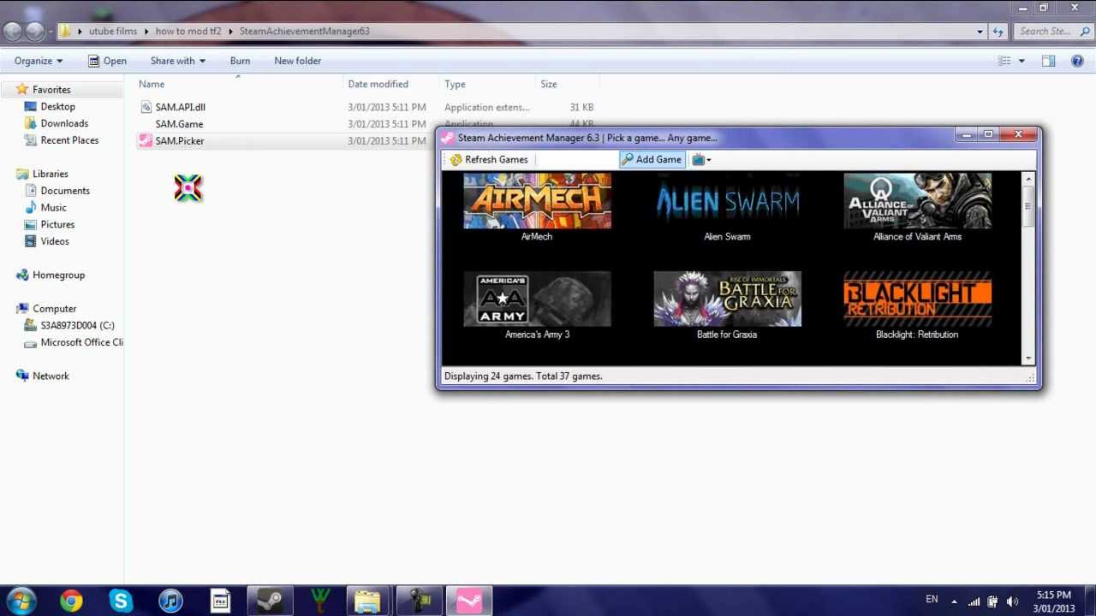Image resolution: width=1096 pixels, height=616 pixels.
Task: Select the SAM.Picker file
Action: (180, 140)
